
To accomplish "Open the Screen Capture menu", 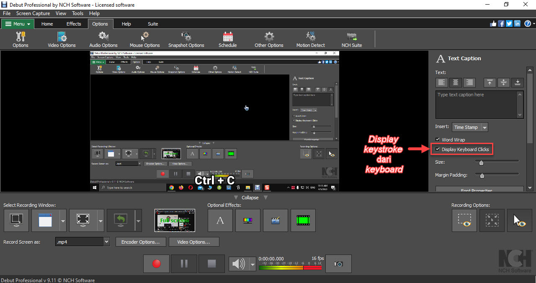I will click(33, 13).
